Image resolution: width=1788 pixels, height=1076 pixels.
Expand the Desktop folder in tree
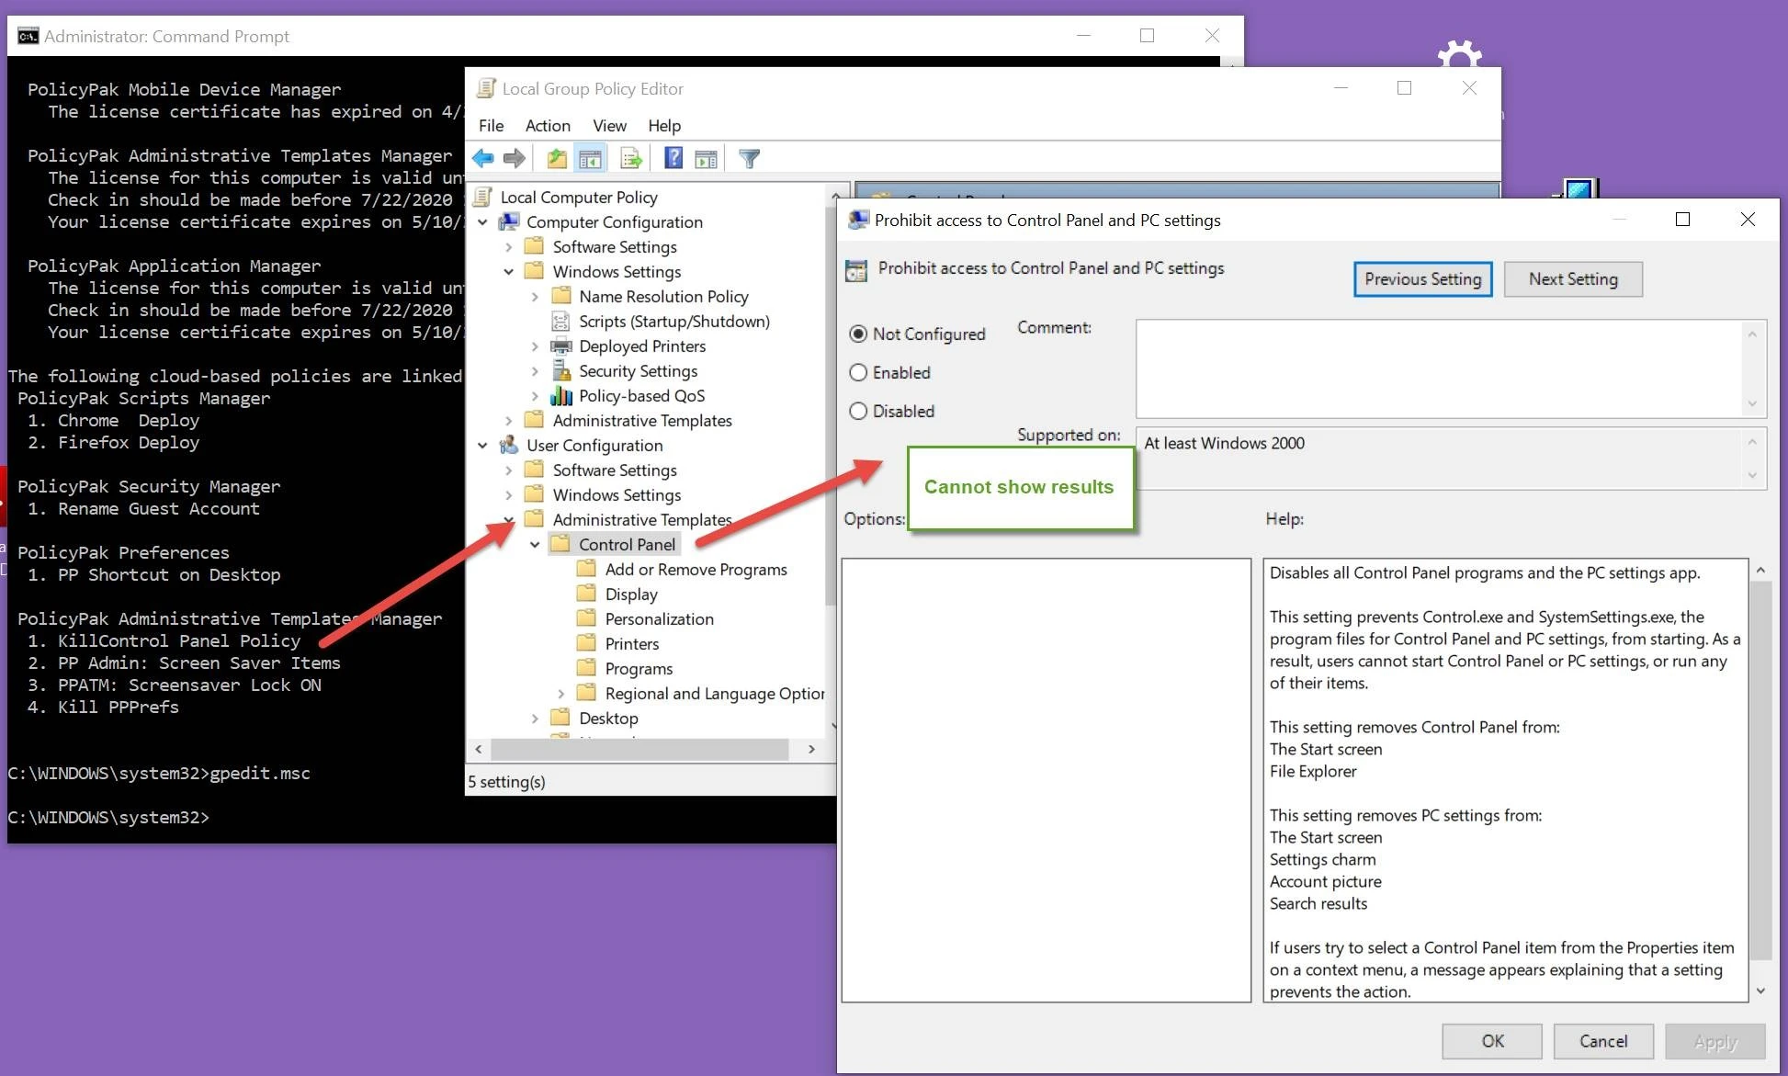[x=535, y=718]
